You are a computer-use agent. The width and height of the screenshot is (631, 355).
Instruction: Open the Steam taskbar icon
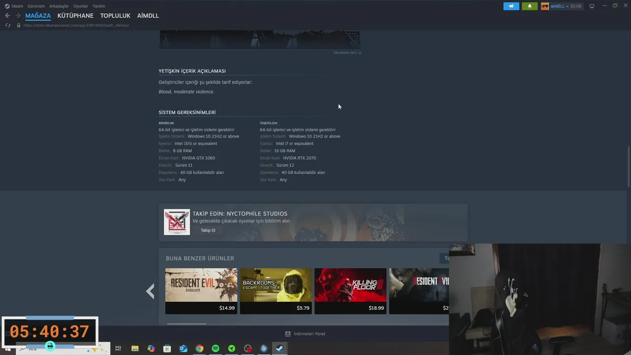click(280, 349)
